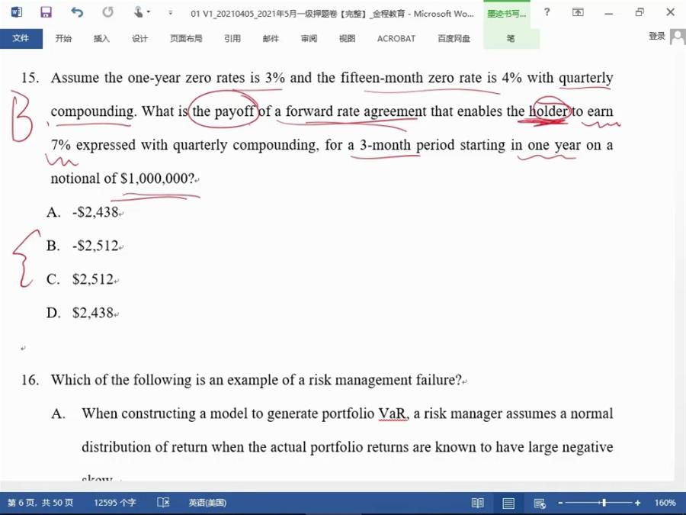Open the 文件 (File) tab

pos(21,39)
